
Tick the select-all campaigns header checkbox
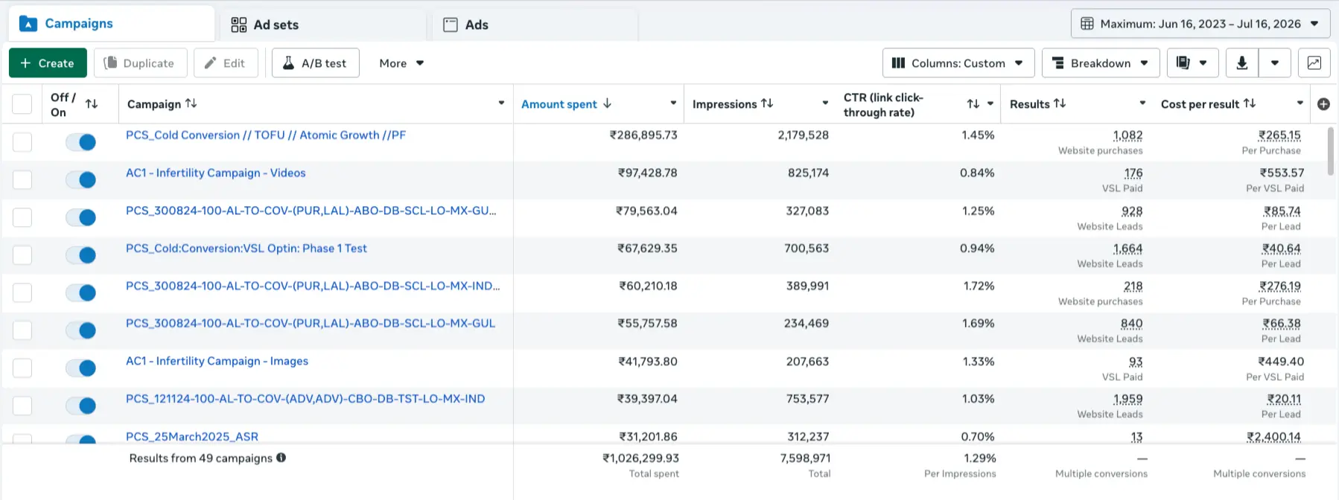click(22, 104)
